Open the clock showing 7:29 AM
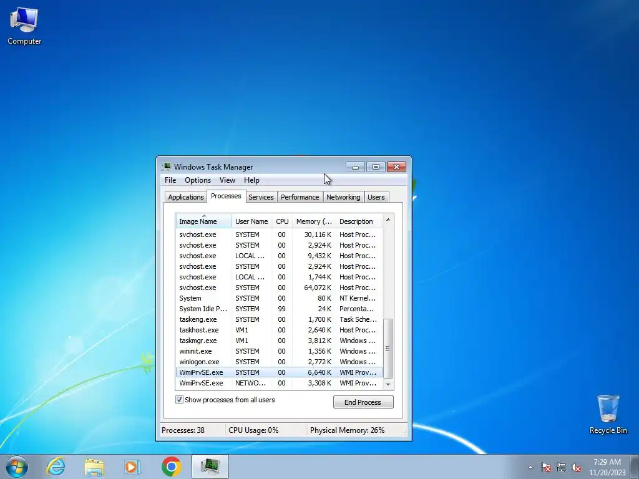This screenshot has width=639, height=479. [x=607, y=467]
